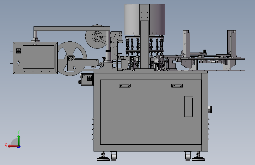Select the small control box beside the cabinet
The width and height of the screenshot is (255, 165).
(x=87, y=79)
